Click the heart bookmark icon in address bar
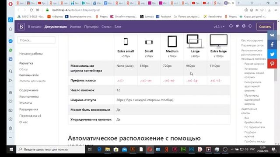Viewport: 280px width, 157px height. [x=262, y=10]
